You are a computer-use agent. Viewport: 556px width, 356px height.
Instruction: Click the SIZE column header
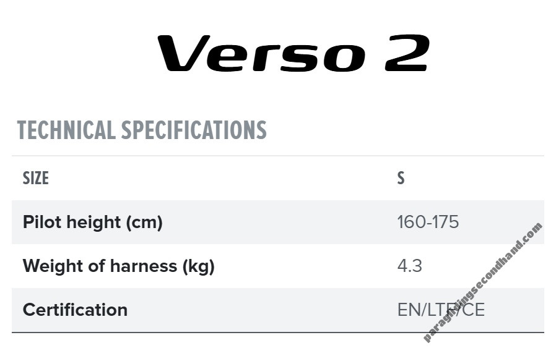click(35, 178)
